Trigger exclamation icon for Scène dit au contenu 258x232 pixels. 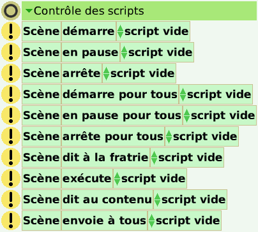(x=11, y=199)
